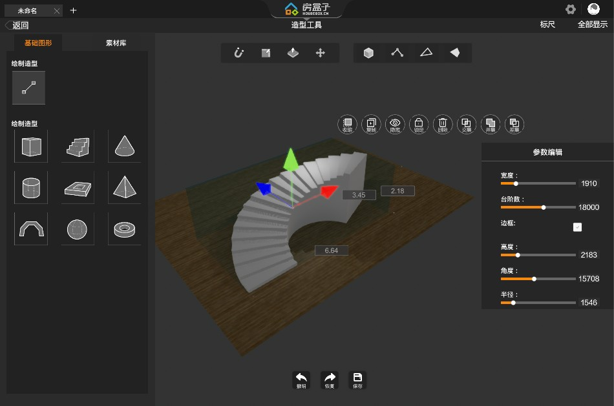
Task: Click the height value 2183
Action: pos(589,255)
